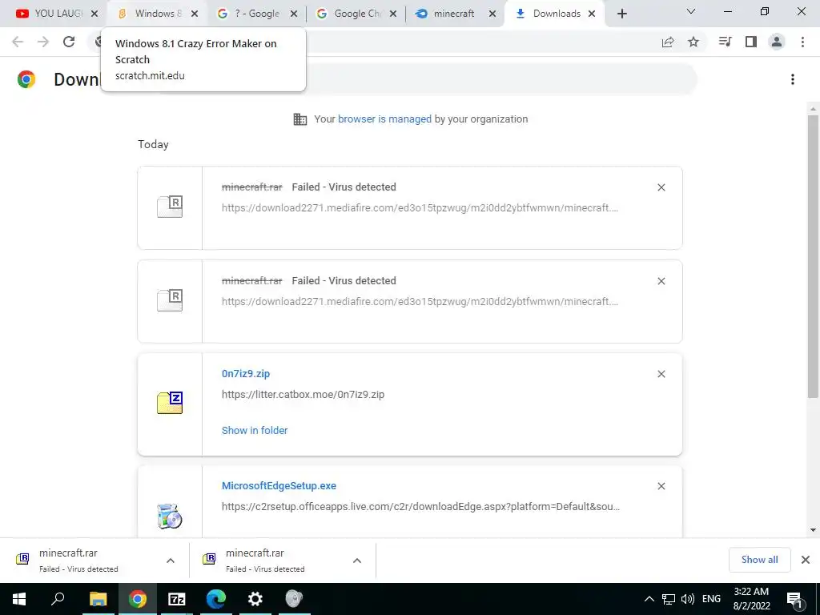Toggle the side panel icon

(x=751, y=42)
